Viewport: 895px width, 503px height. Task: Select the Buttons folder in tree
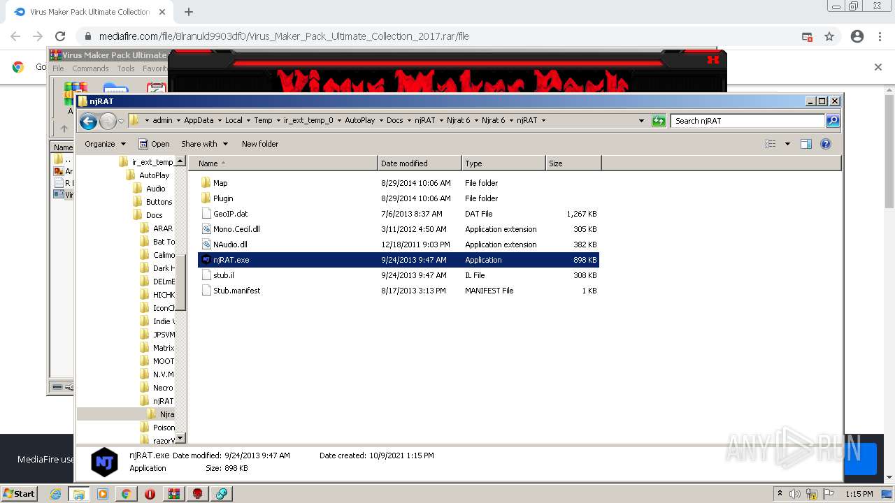(152, 202)
